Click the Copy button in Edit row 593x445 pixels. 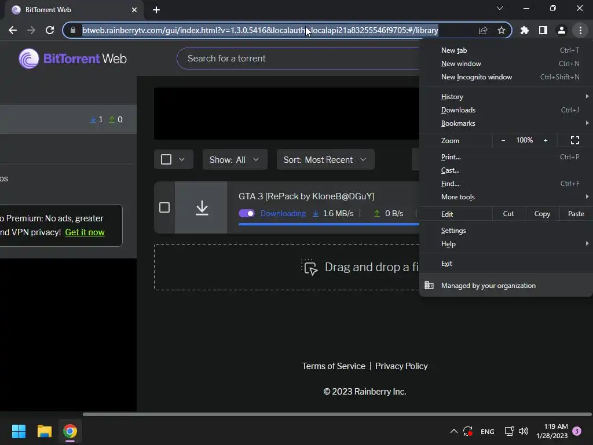pos(542,214)
